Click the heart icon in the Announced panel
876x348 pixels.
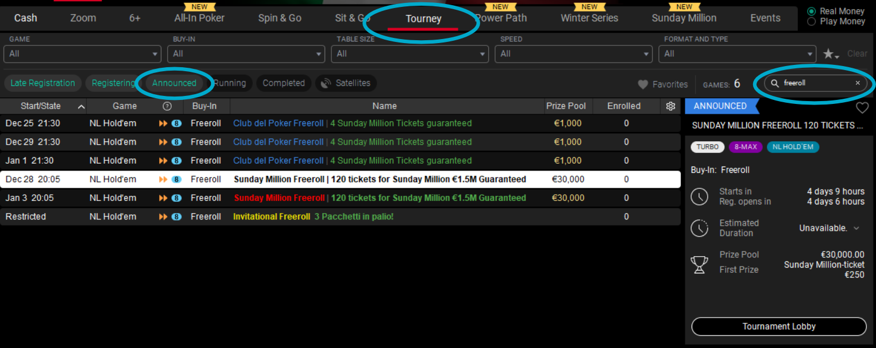pyautogui.click(x=862, y=107)
